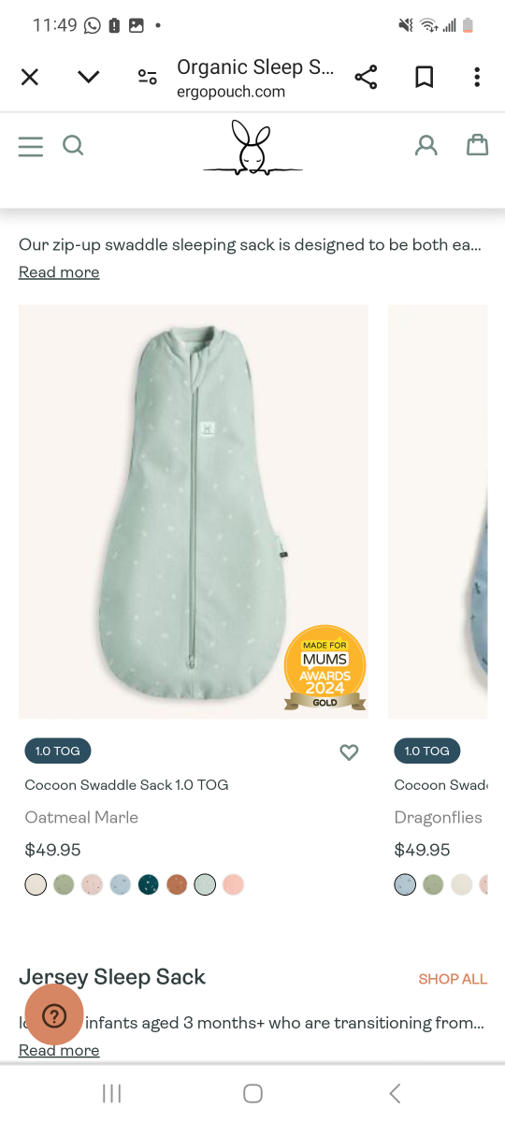The height and width of the screenshot is (1123, 505).
Task: Tap the ergoPouch bunny logo
Action: [252, 148]
